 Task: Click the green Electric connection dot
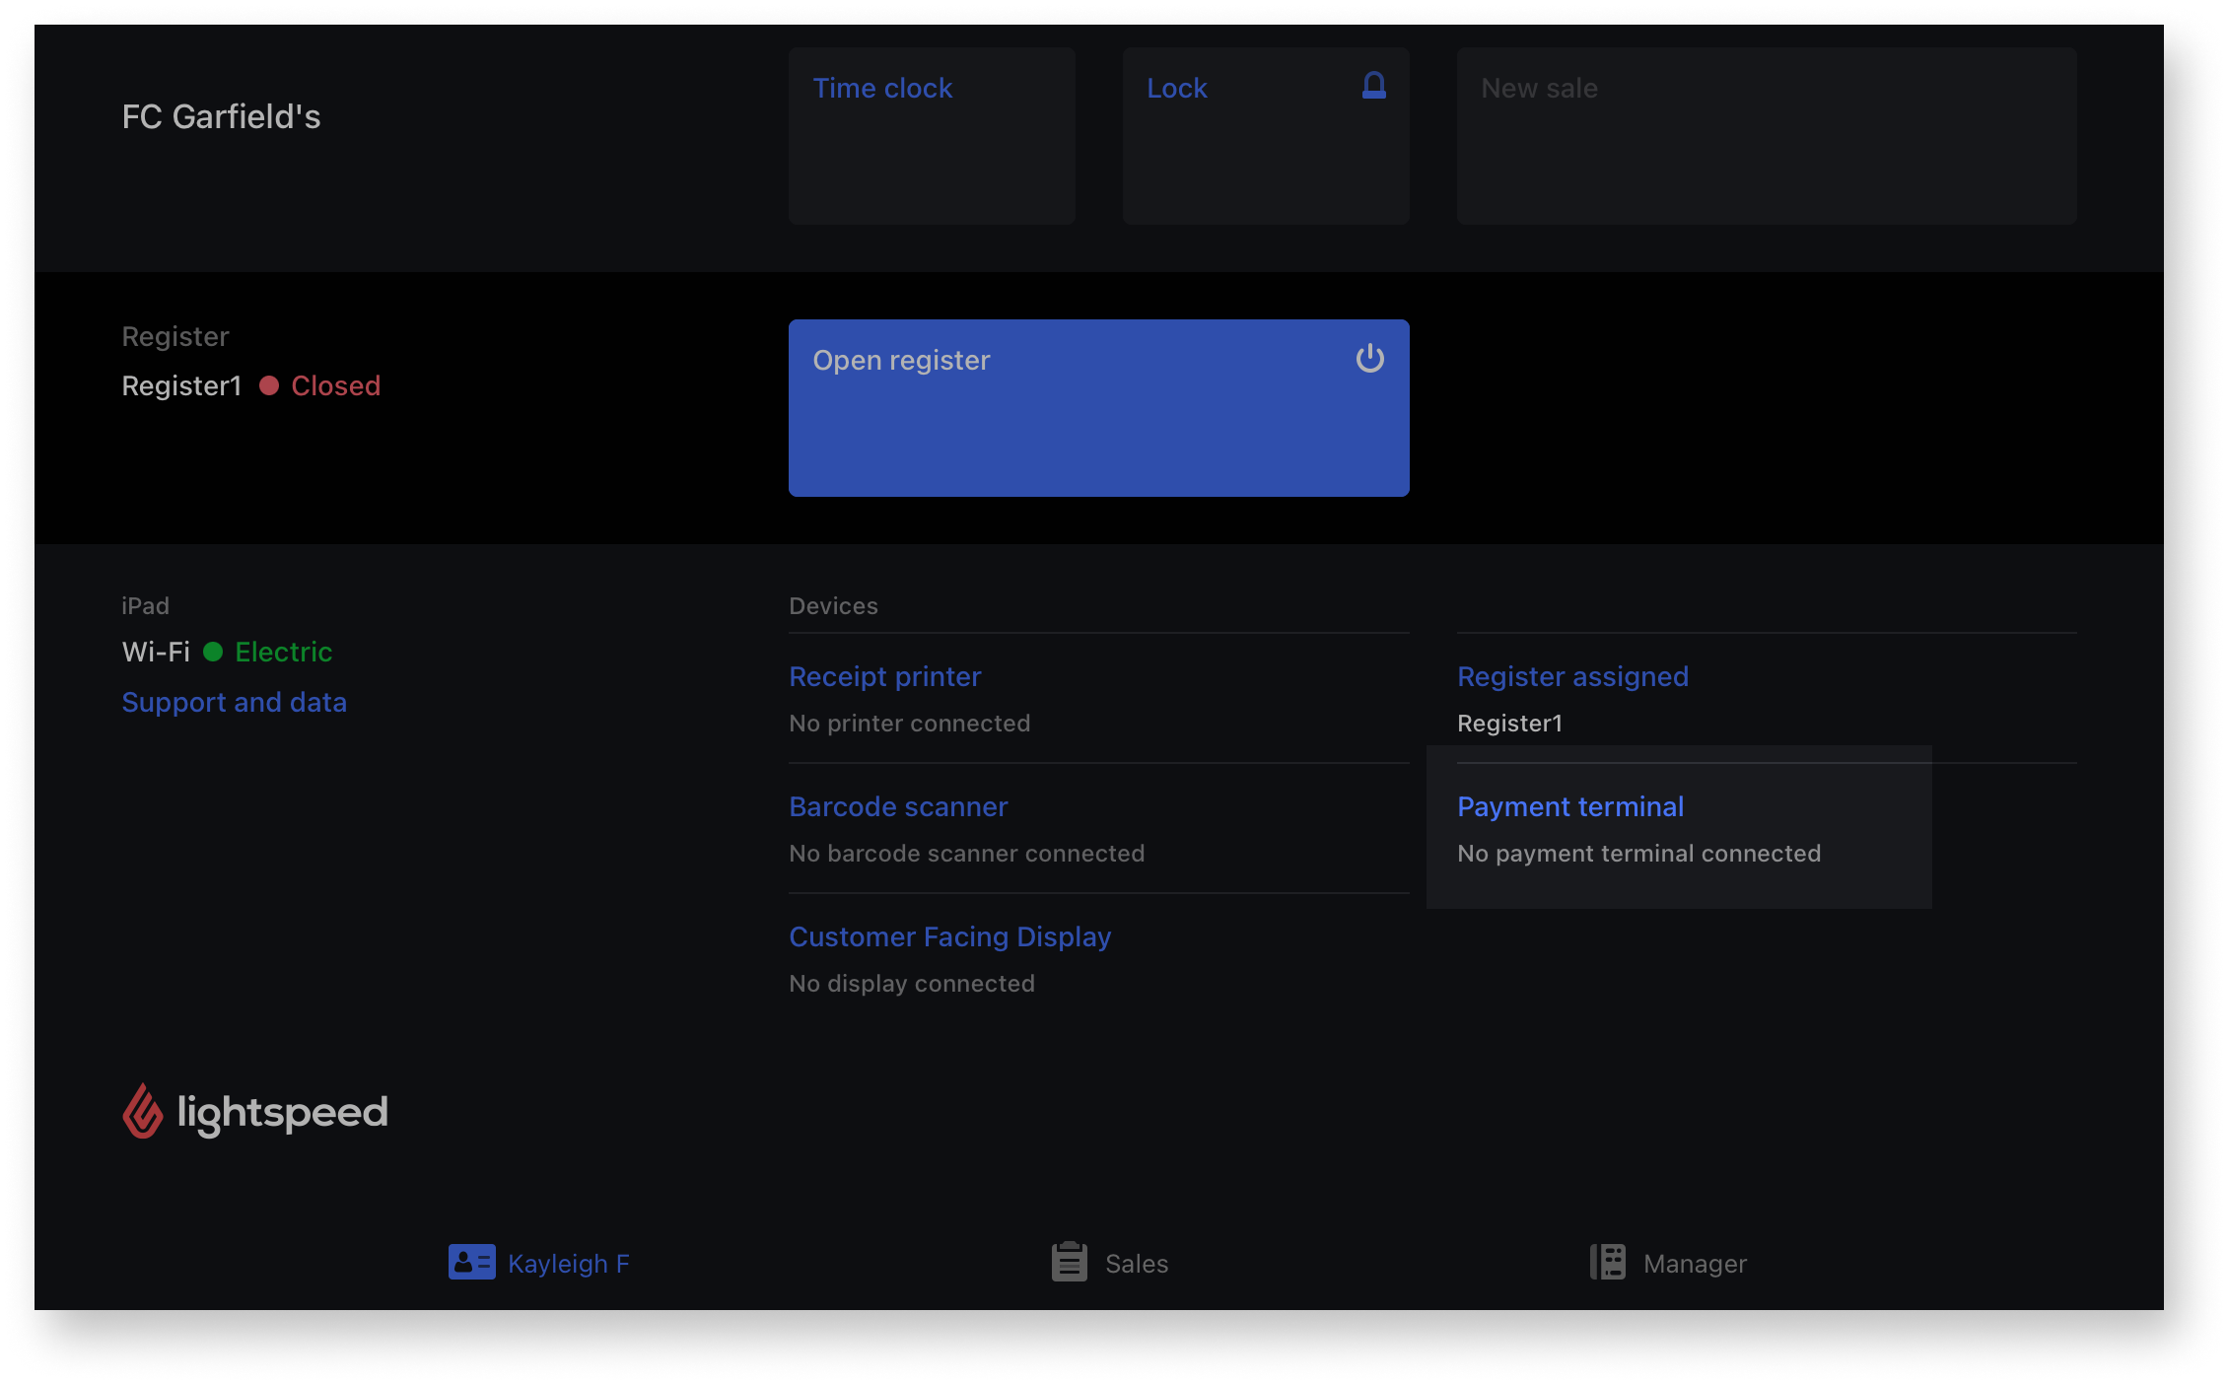(213, 652)
